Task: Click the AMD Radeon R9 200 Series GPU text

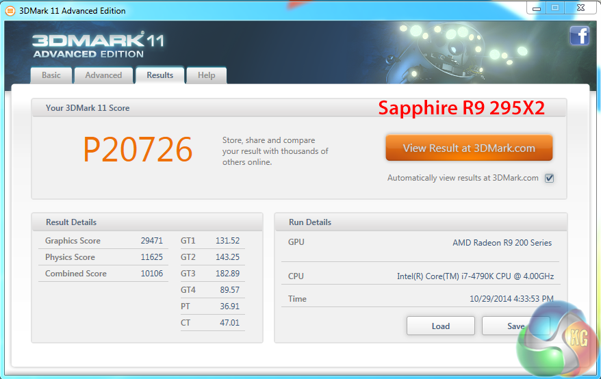Action: tap(502, 243)
